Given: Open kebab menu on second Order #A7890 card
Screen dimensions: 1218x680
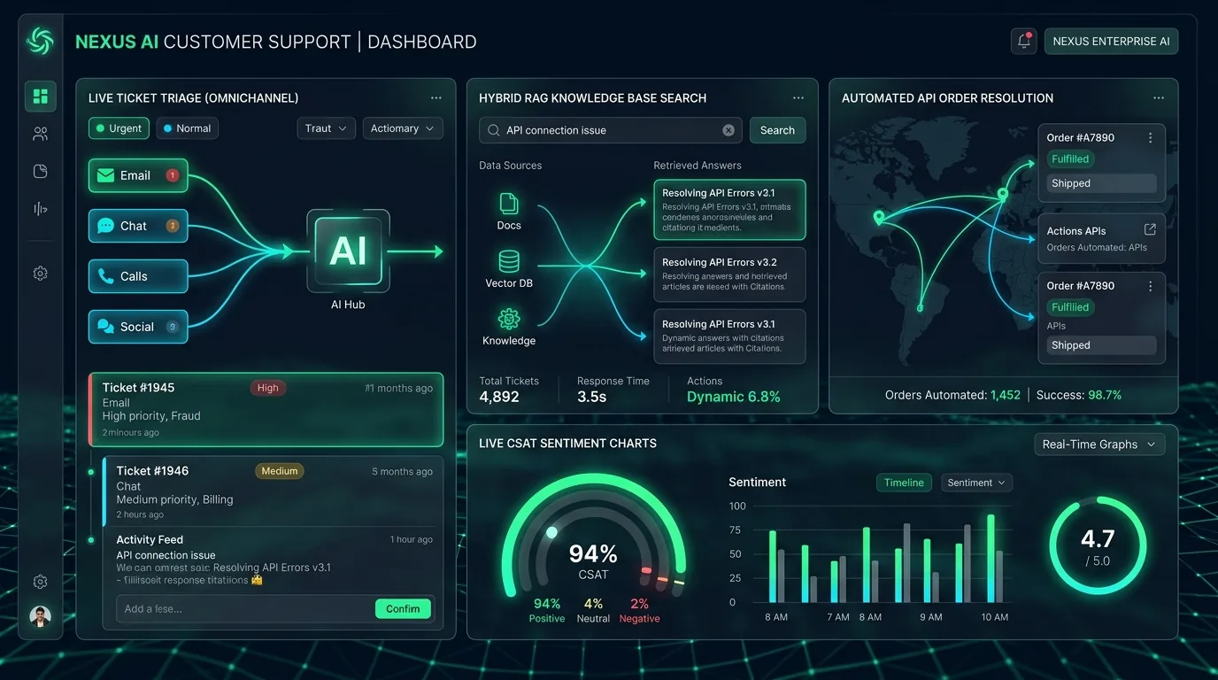Looking at the screenshot, I should pos(1150,286).
